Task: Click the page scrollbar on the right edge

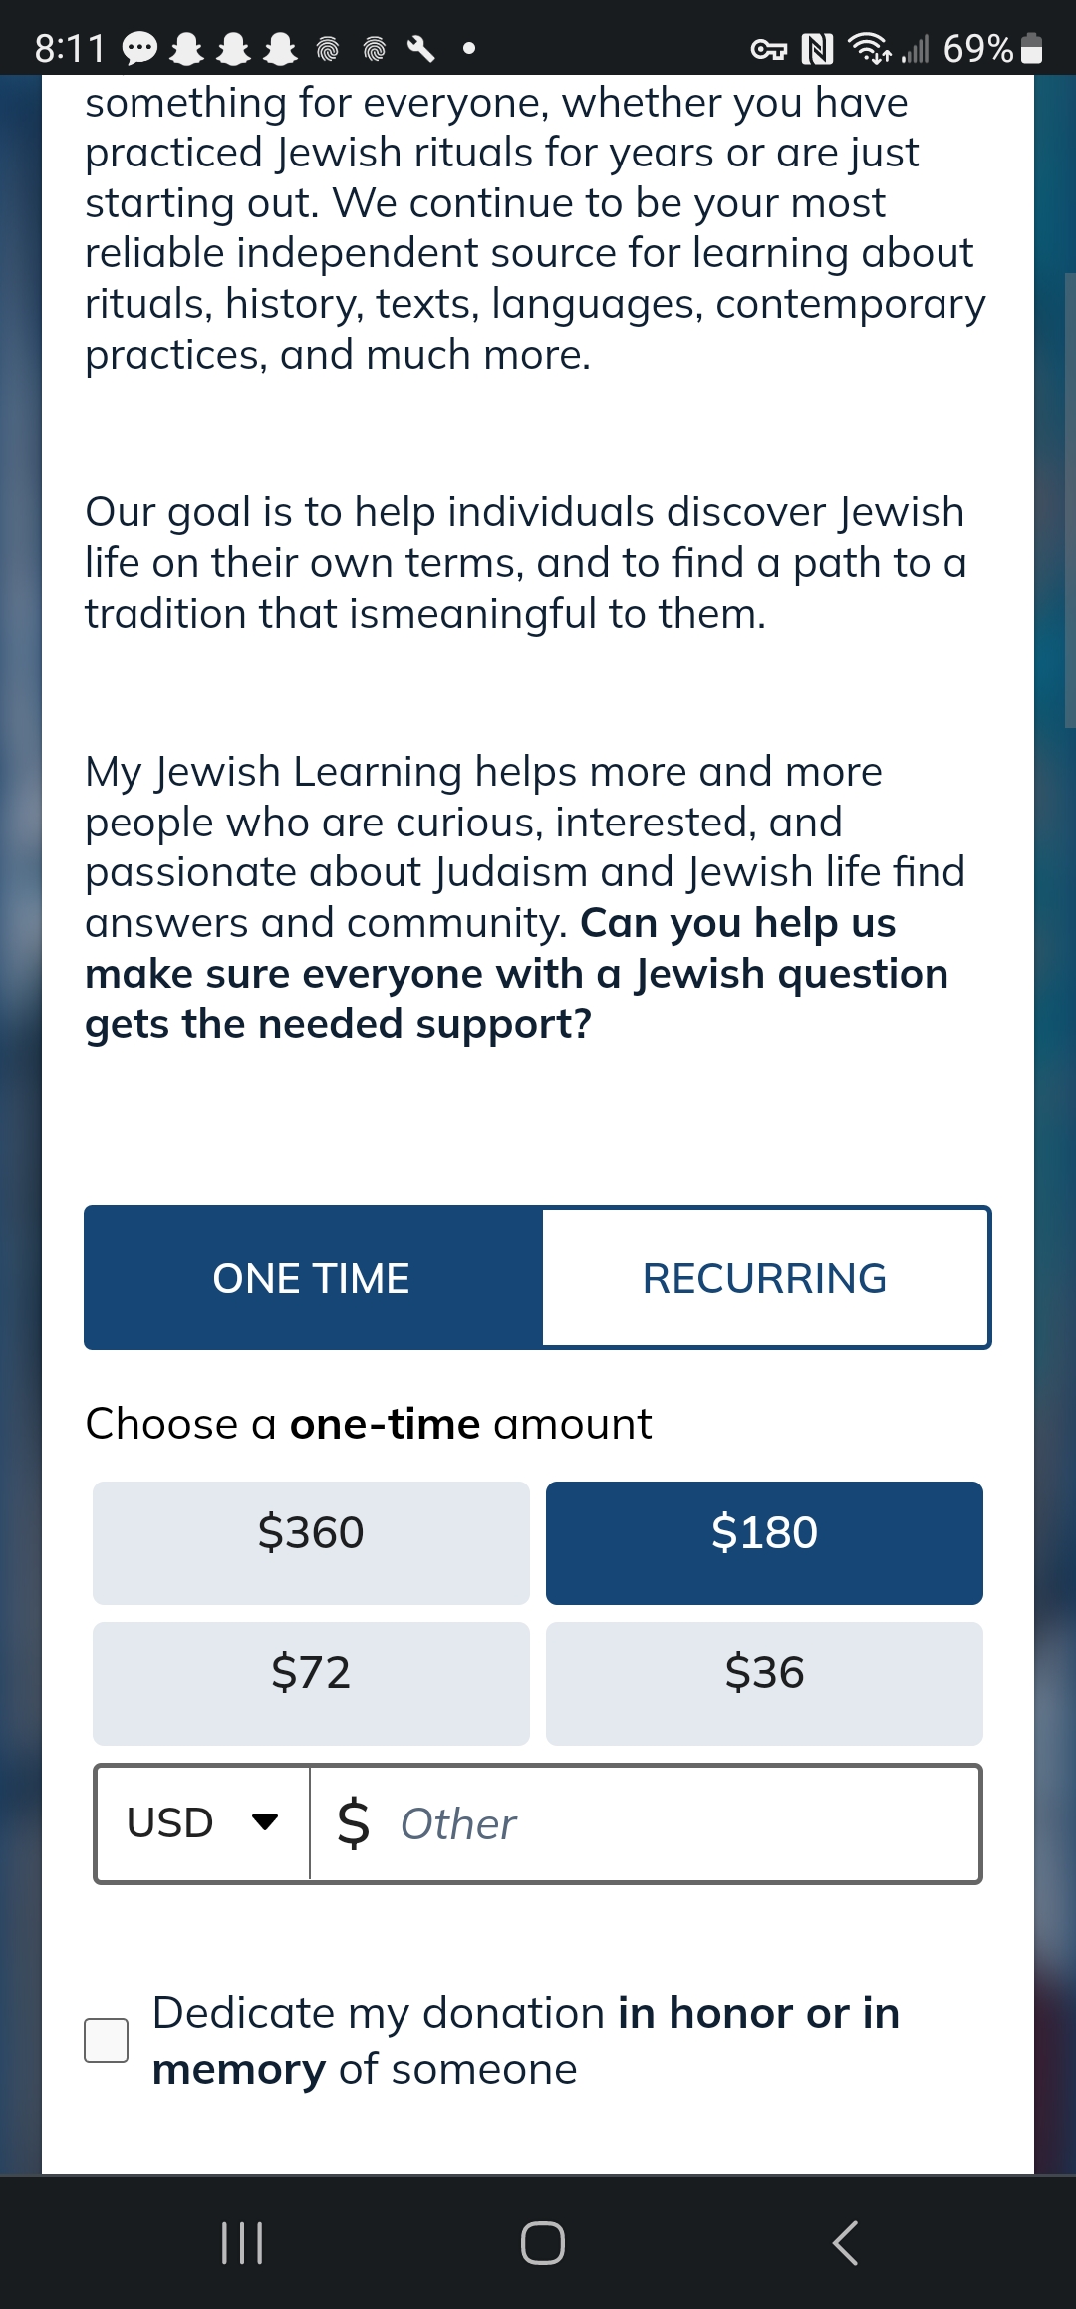Action: [1069, 498]
